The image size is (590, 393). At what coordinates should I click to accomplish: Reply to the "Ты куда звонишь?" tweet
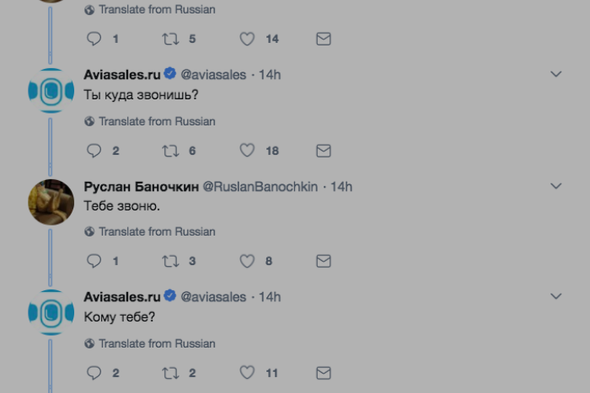pos(94,151)
